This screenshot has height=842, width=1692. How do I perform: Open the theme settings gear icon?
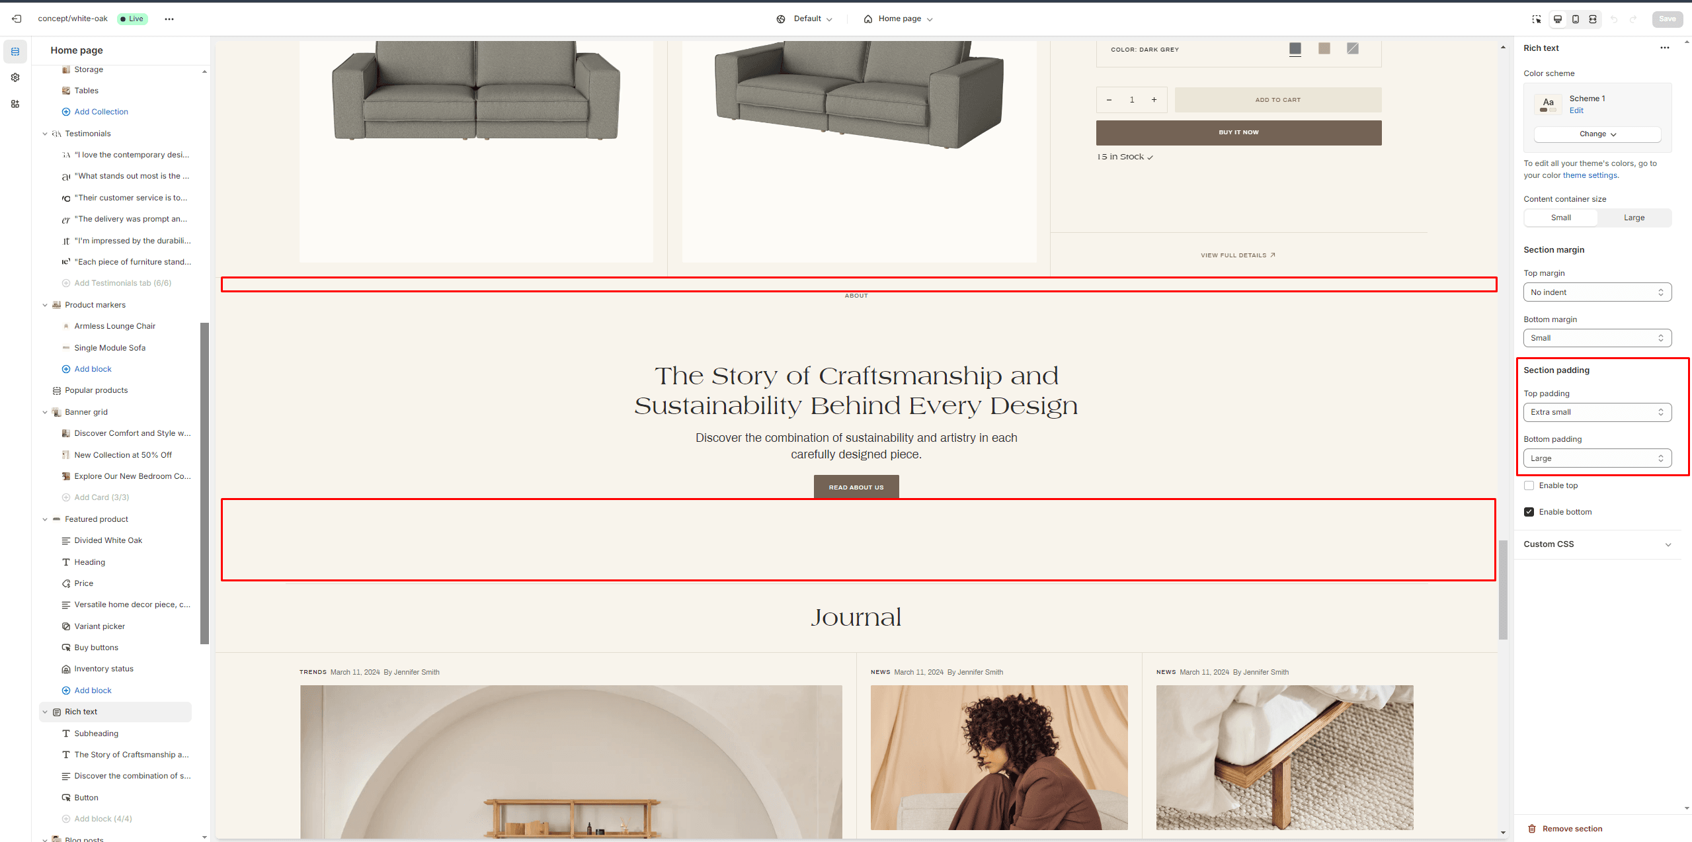click(x=15, y=77)
